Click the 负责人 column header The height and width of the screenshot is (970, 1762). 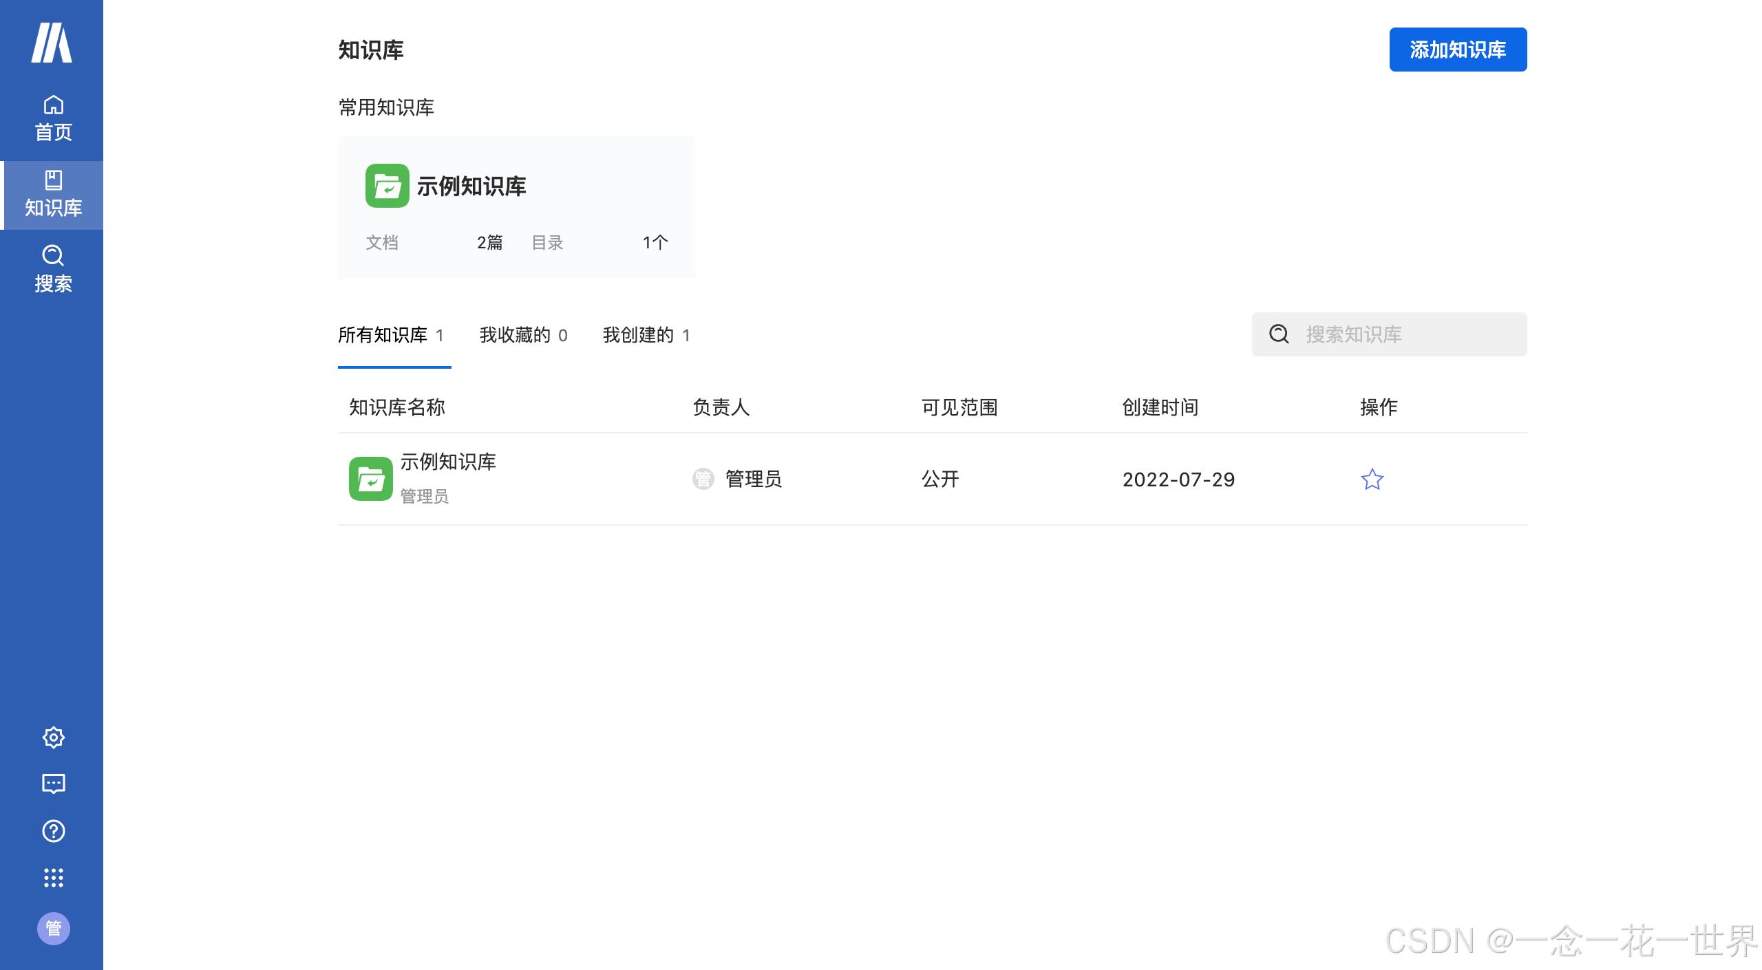[x=721, y=407]
